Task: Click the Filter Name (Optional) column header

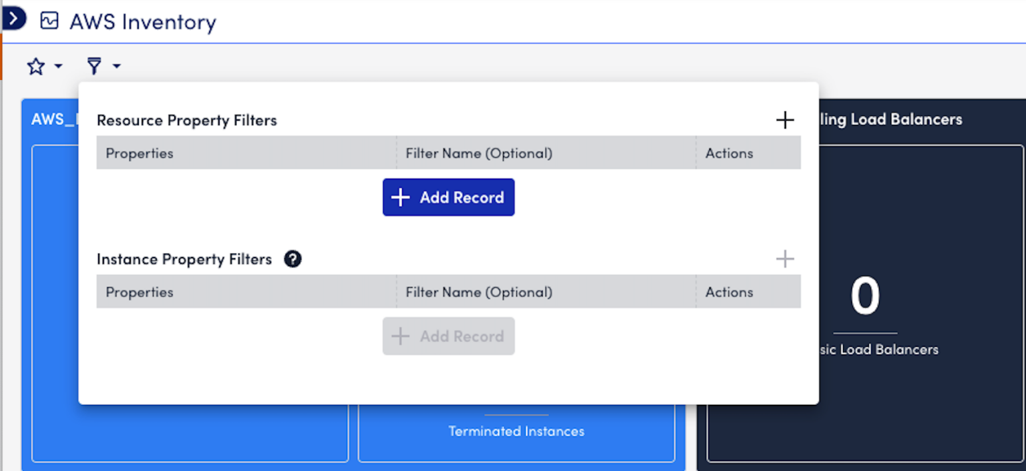Action: pos(478,153)
